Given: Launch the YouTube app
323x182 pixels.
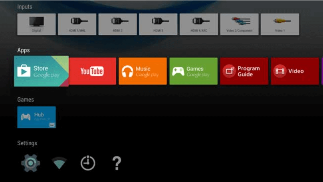Looking at the screenshot, I should [93, 71].
